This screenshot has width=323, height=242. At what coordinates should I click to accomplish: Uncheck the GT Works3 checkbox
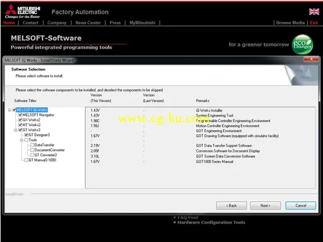pyautogui.click(x=20, y=130)
